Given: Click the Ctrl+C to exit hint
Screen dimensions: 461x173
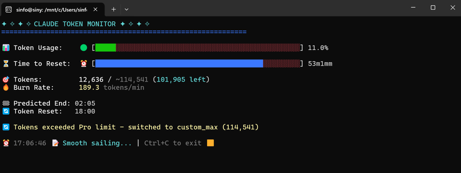Looking at the screenshot, I should point(173,143).
